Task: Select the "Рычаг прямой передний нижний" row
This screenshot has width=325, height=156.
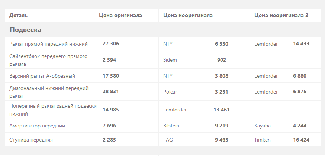Action: [x=162, y=44]
